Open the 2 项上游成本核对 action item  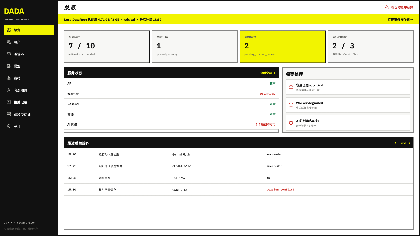[x=348, y=123]
